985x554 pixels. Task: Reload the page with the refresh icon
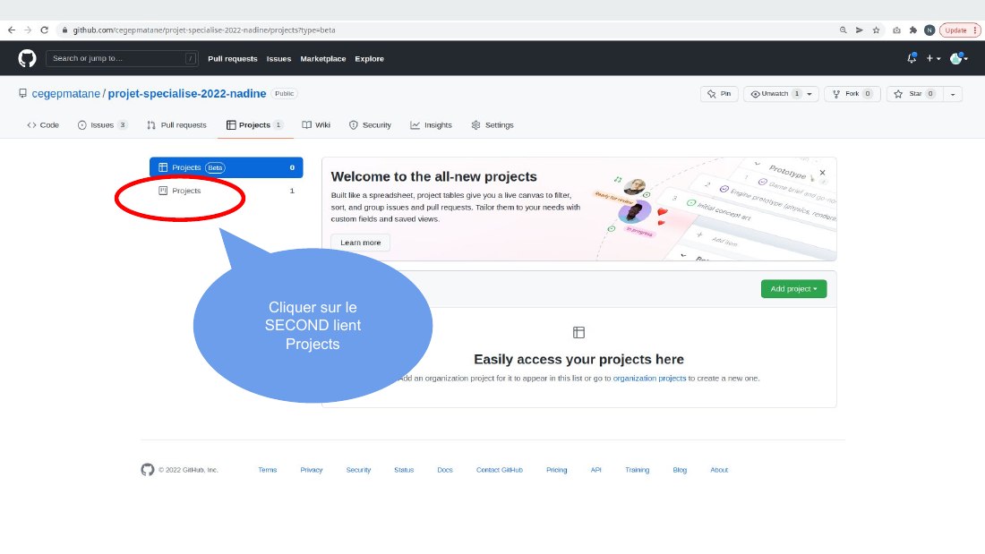pyautogui.click(x=44, y=30)
